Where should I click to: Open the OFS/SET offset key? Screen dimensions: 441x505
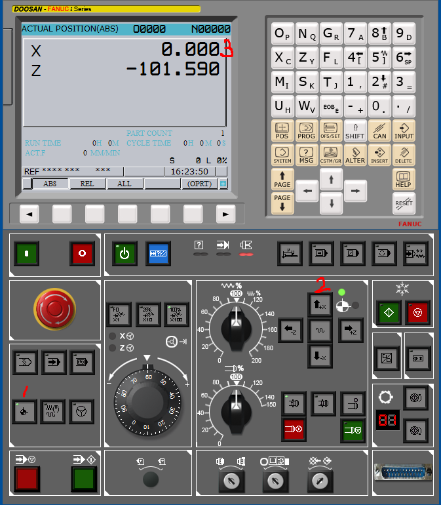tap(331, 131)
